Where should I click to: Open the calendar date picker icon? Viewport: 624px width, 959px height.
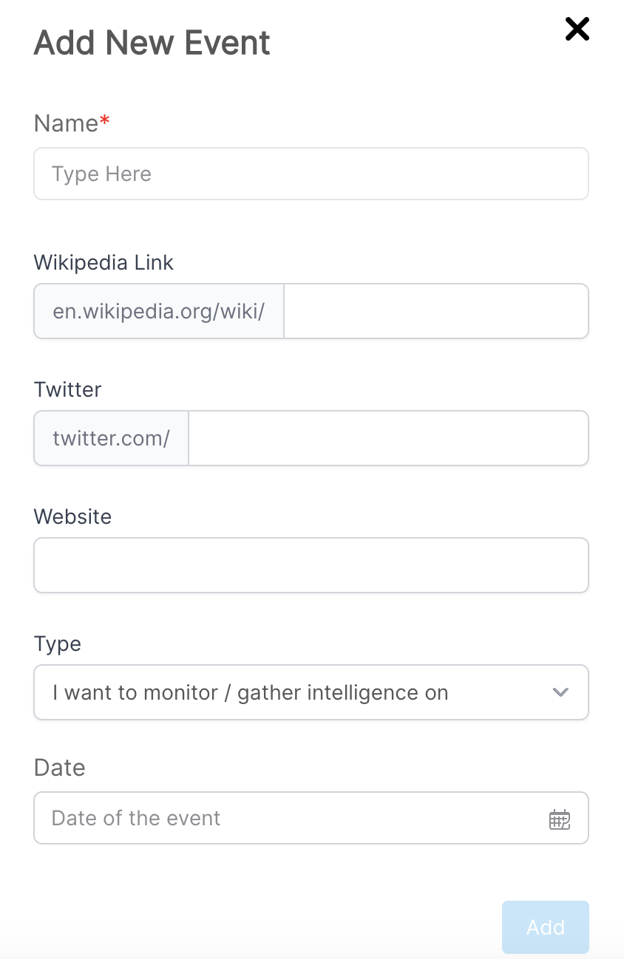pyautogui.click(x=560, y=819)
